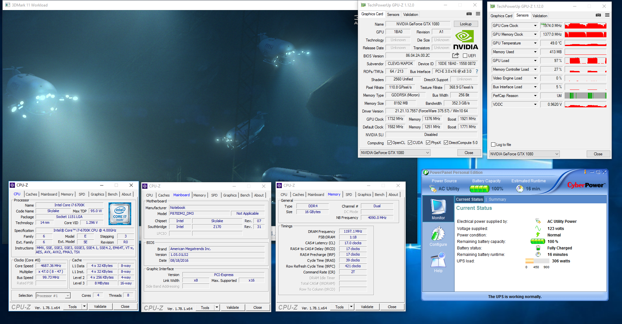Switch to Validation tab in GPU-Z Sensors window
This screenshot has height=324, width=622.
[x=540, y=16]
